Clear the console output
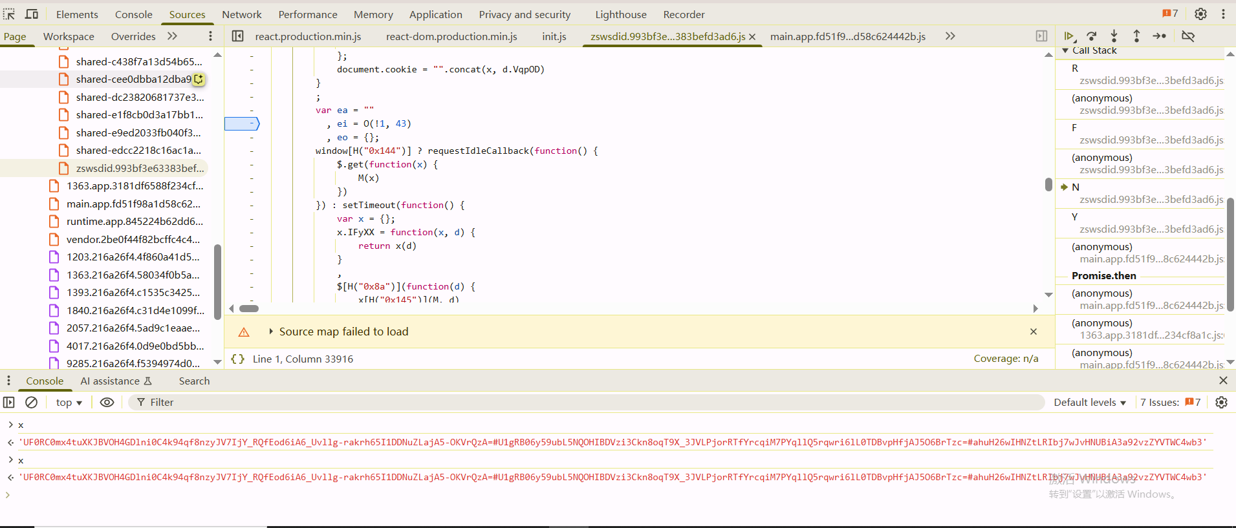This screenshot has height=528, width=1236. 31,402
